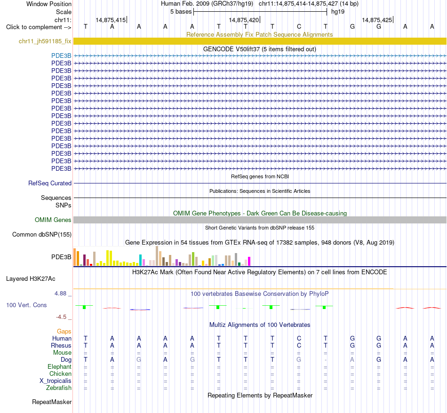Select the Elephant alignment row label
The height and width of the screenshot is (413, 447).
60,366
